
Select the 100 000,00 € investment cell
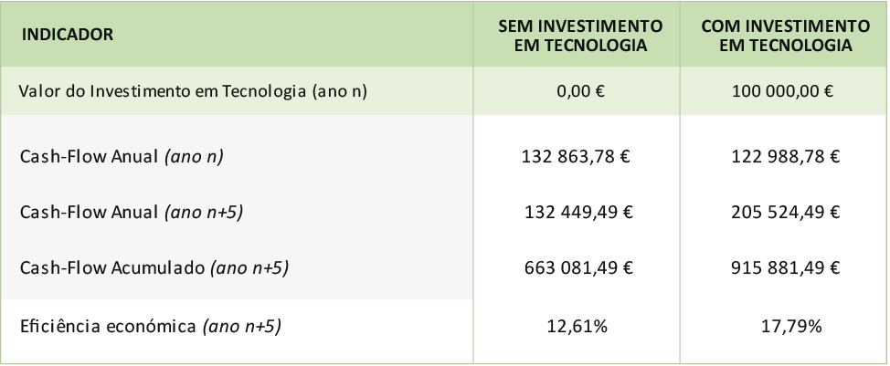pos(783,91)
